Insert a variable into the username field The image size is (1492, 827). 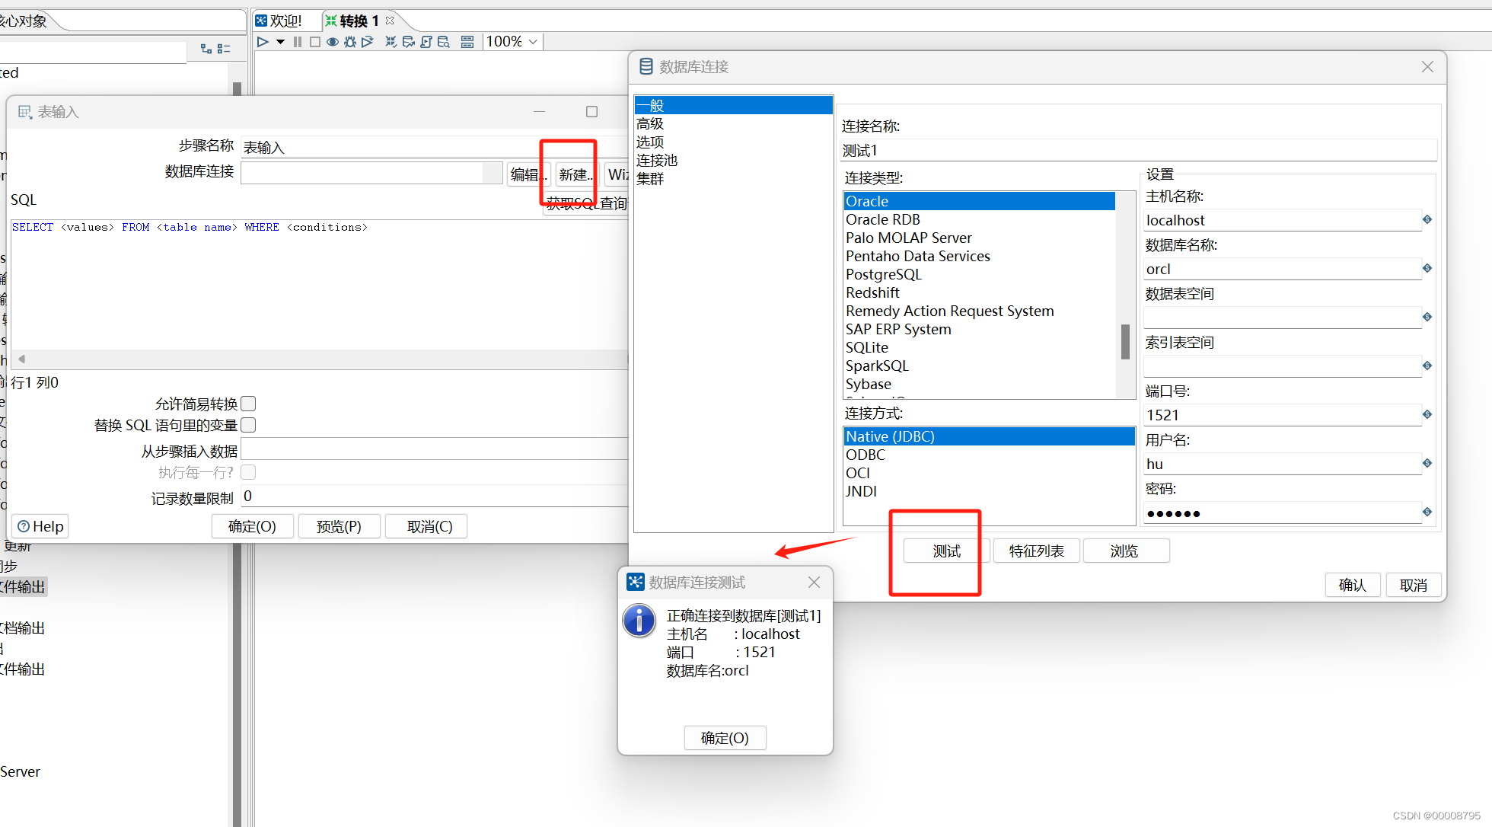(1427, 463)
